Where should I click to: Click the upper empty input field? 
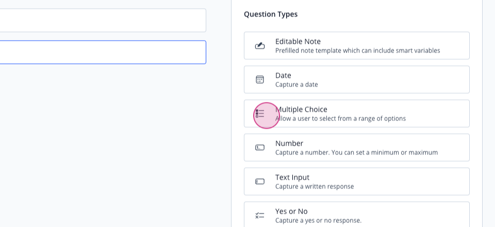point(103,21)
